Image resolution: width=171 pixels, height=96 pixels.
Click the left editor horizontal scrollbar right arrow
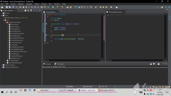(x=100, y=61)
